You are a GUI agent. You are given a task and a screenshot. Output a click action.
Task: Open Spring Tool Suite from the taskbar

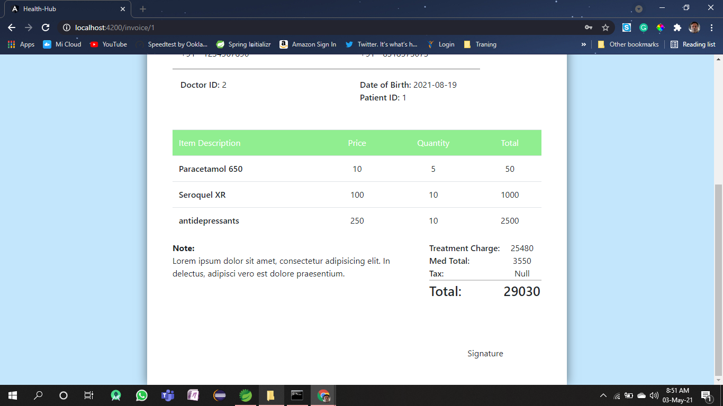(x=245, y=395)
